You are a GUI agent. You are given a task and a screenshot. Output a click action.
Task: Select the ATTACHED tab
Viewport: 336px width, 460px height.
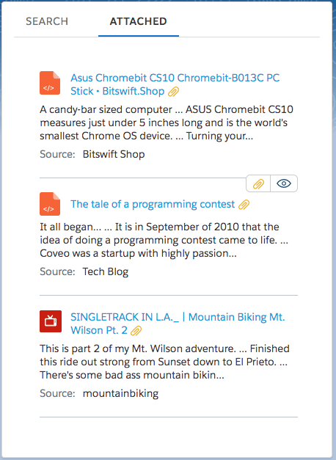click(x=139, y=21)
